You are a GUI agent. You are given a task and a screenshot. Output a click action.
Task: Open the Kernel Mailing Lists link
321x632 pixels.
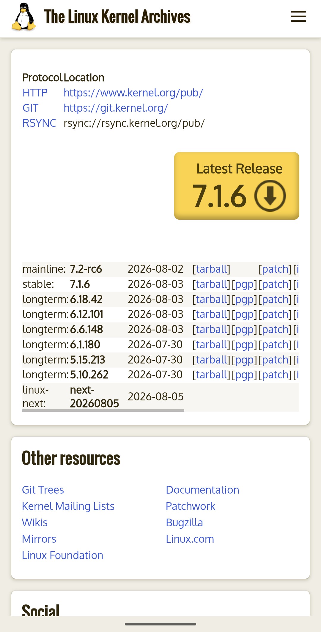pos(68,506)
